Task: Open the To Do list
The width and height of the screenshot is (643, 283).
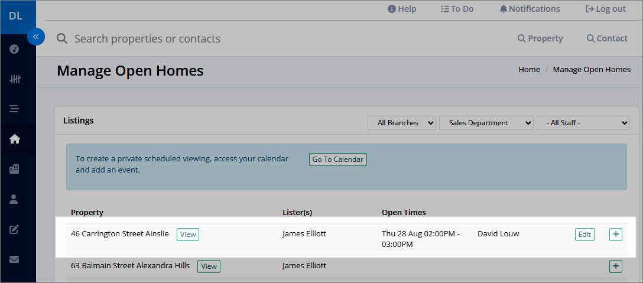Action: [x=457, y=9]
